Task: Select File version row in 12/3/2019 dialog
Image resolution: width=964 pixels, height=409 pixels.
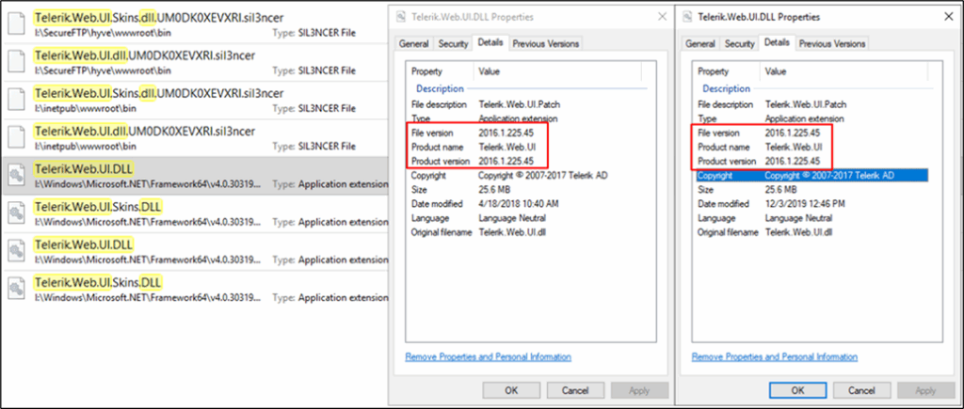Action: click(811, 133)
